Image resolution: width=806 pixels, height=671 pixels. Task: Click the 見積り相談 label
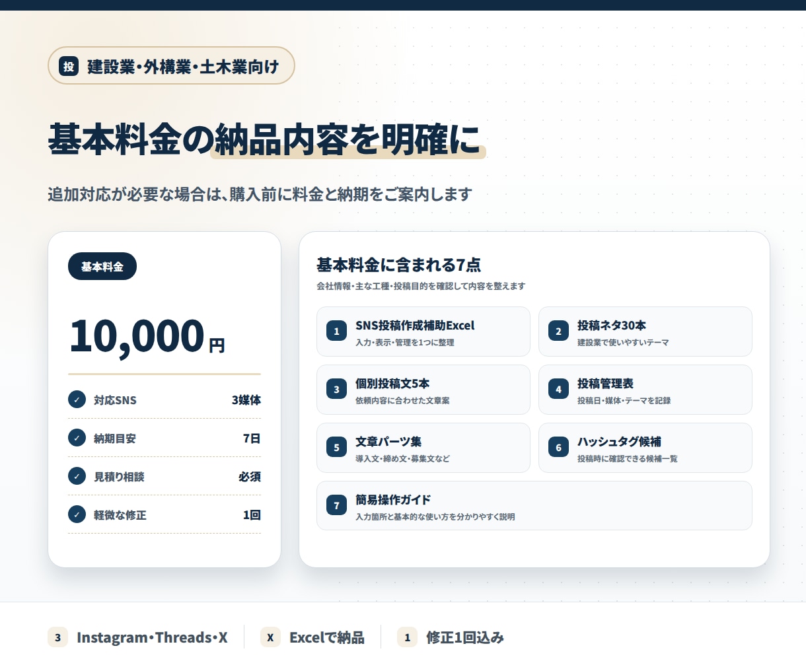click(x=119, y=477)
